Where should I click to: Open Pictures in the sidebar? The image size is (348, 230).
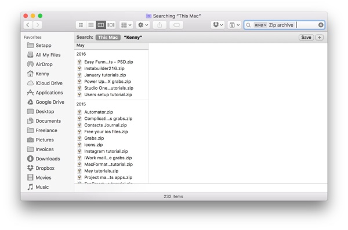pyautogui.click(x=41, y=140)
